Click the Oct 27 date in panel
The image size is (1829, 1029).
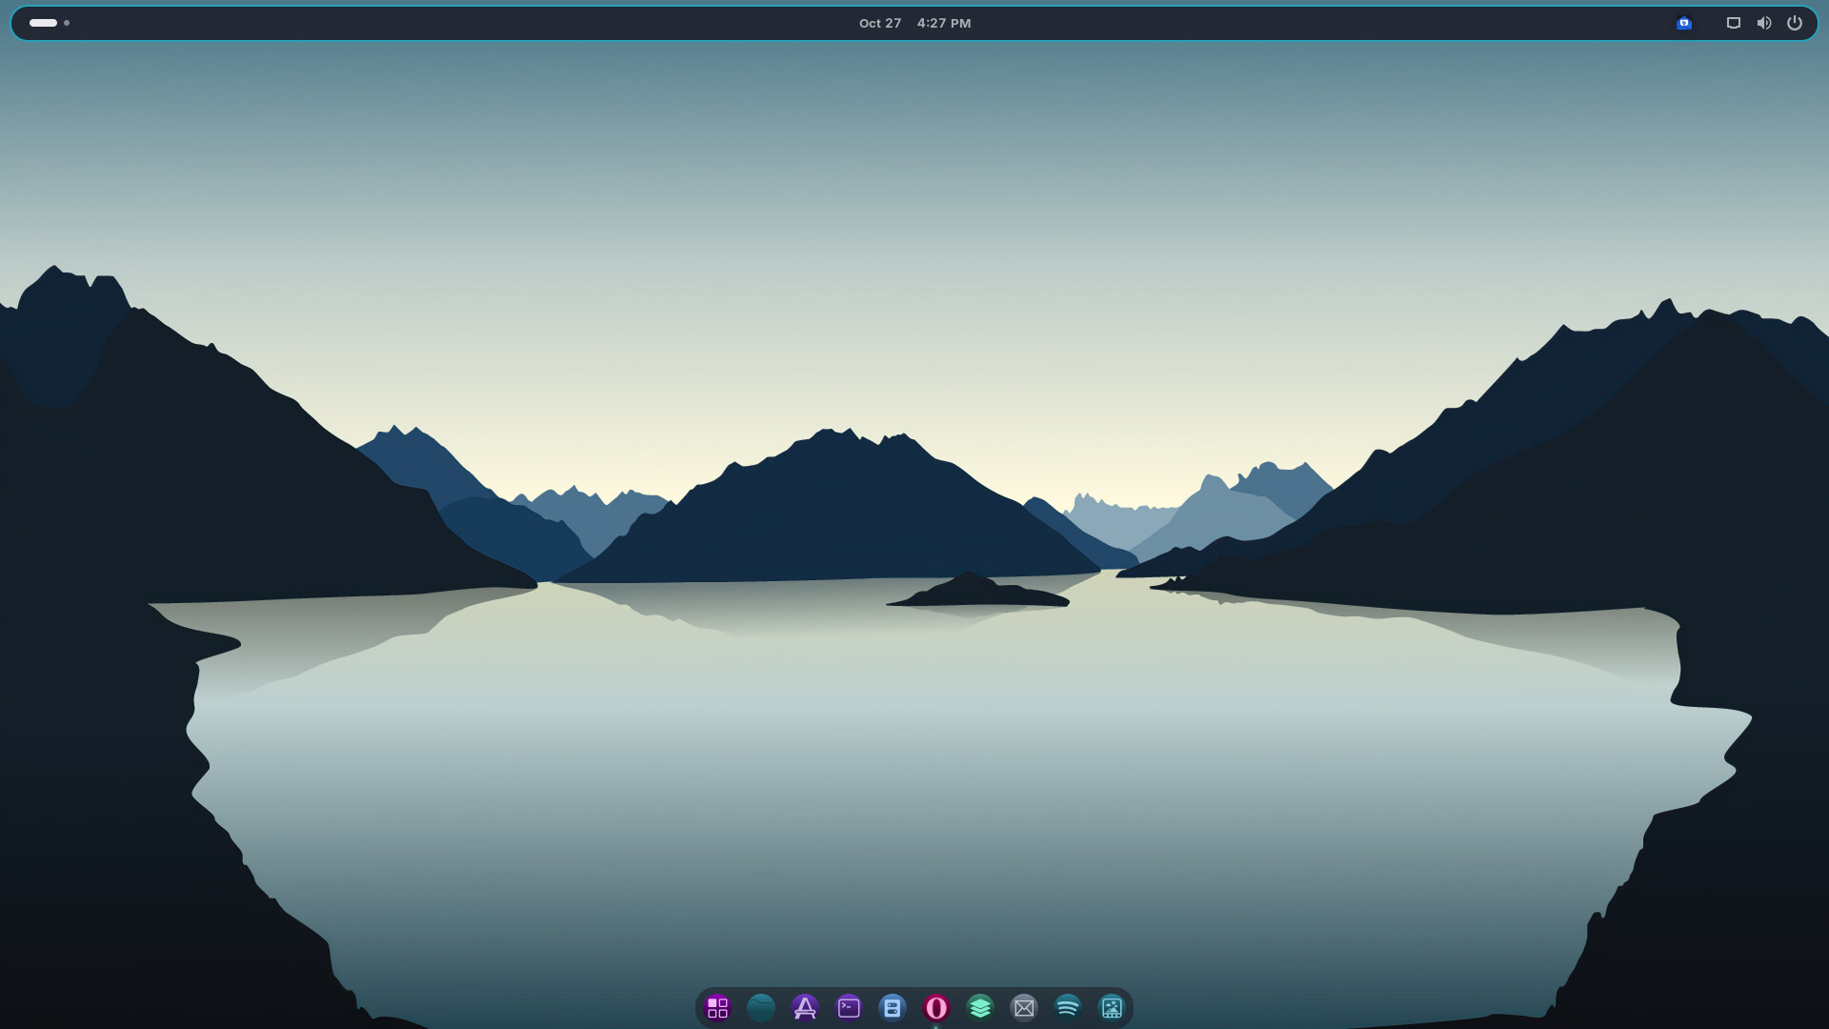pos(879,23)
